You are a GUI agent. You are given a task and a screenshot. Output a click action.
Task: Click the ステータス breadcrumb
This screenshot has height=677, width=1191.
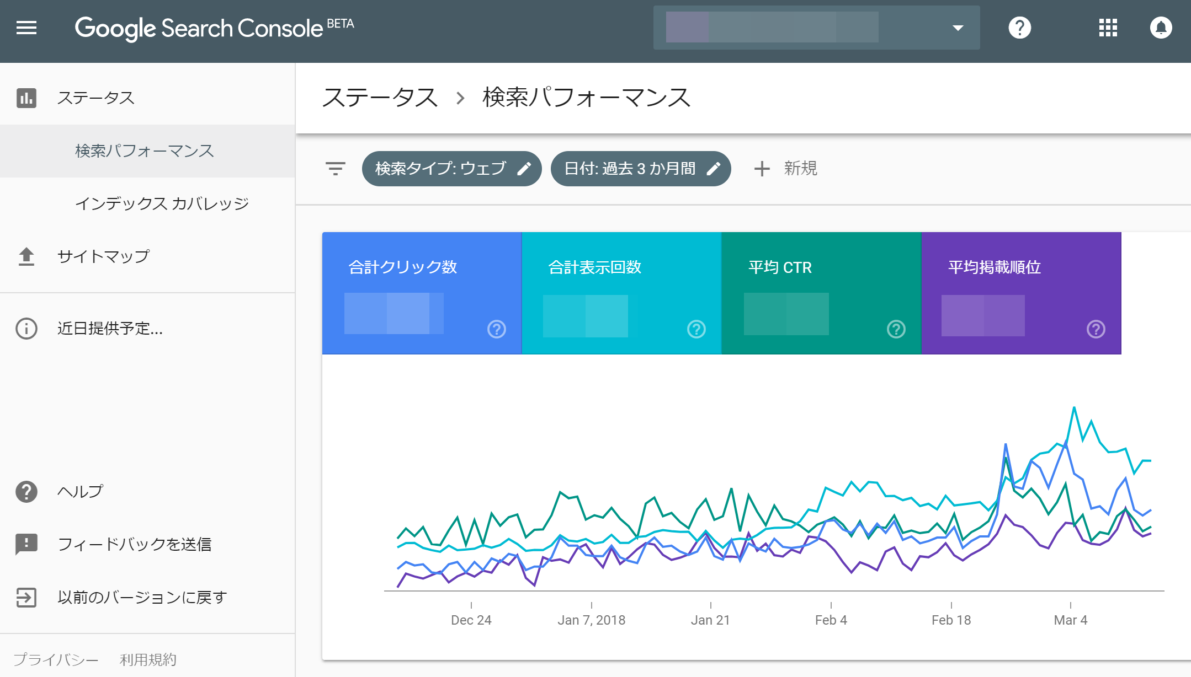click(380, 98)
